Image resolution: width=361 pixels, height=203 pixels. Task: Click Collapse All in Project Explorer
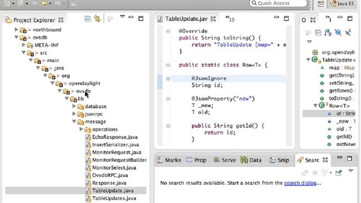point(87,19)
